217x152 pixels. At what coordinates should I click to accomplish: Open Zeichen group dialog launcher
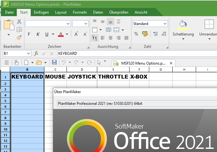[x=88, y=47]
